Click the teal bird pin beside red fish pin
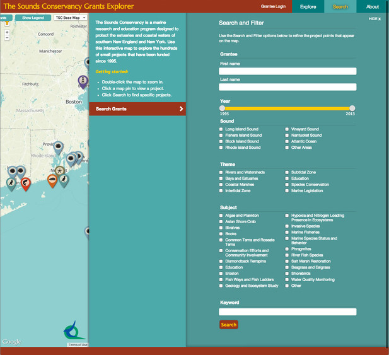Screen dimensions: 389x355 coord(11,183)
